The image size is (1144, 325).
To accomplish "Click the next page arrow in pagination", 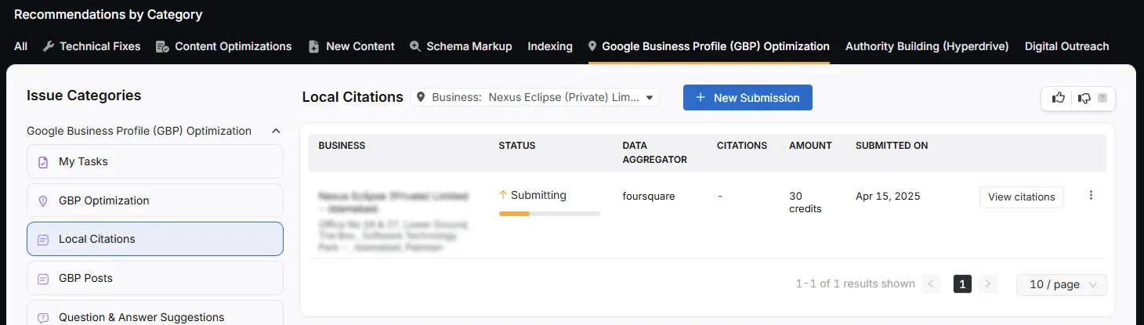I will (988, 284).
